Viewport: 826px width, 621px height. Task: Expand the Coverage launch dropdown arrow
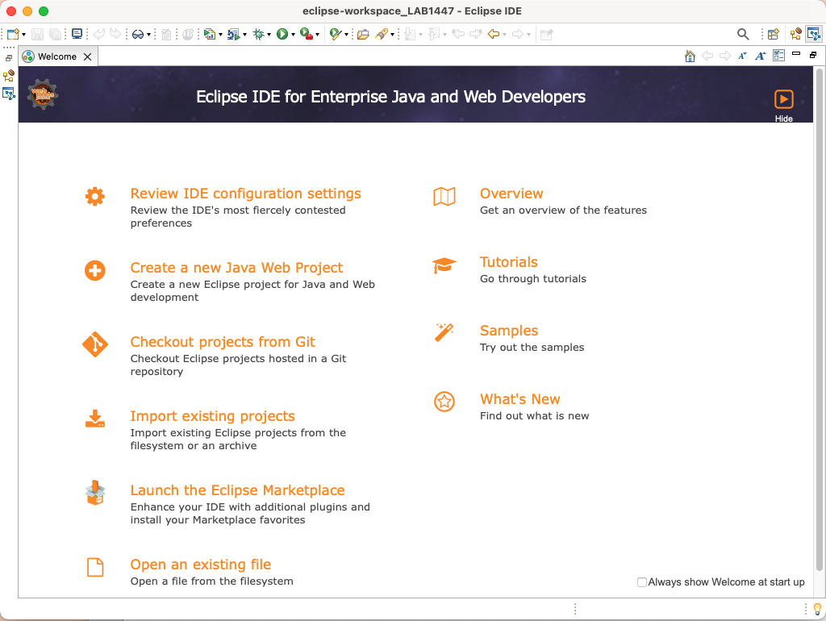coord(220,35)
